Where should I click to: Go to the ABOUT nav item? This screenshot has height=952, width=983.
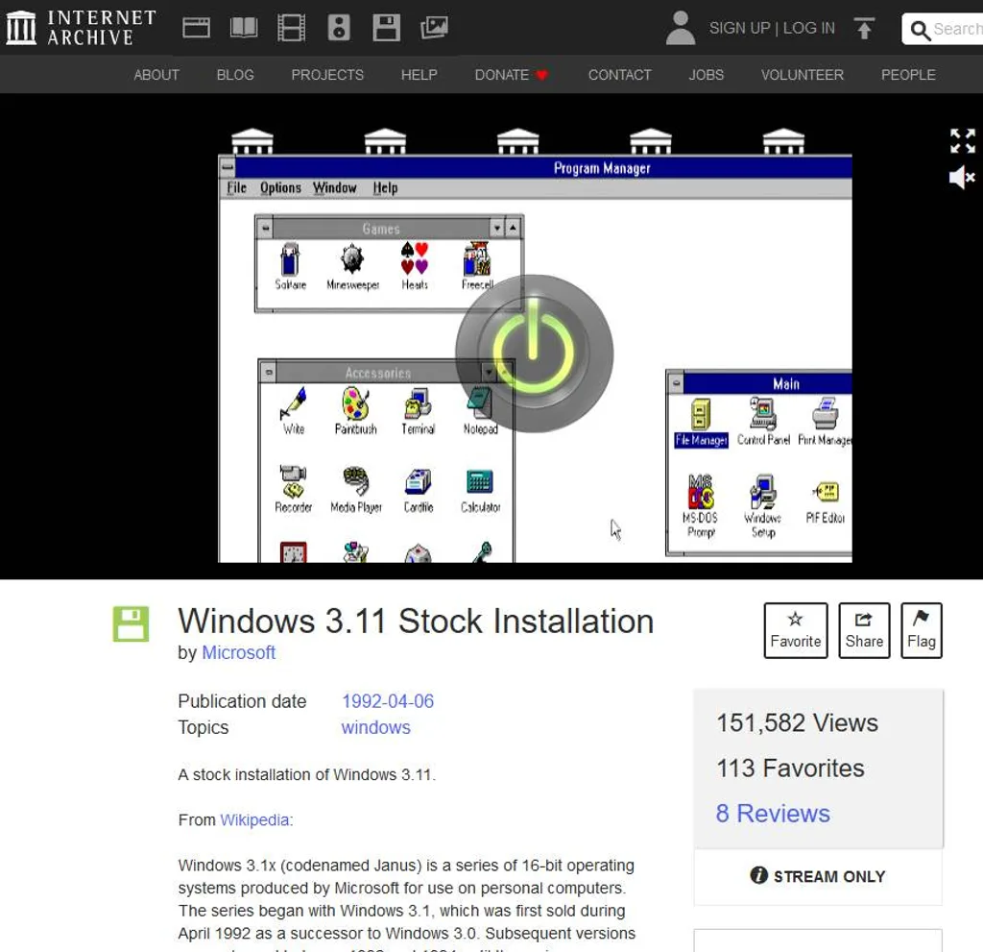click(x=156, y=75)
